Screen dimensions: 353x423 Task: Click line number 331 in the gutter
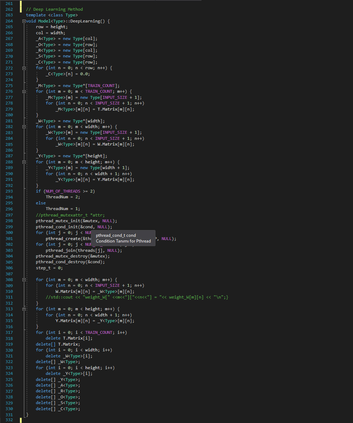click(x=9, y=414)
